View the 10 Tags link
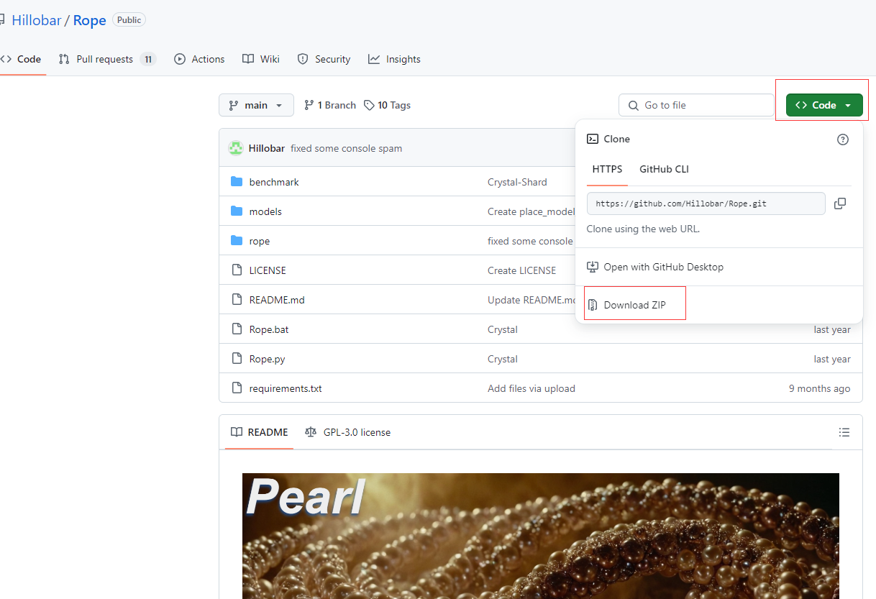 point(387,105)
